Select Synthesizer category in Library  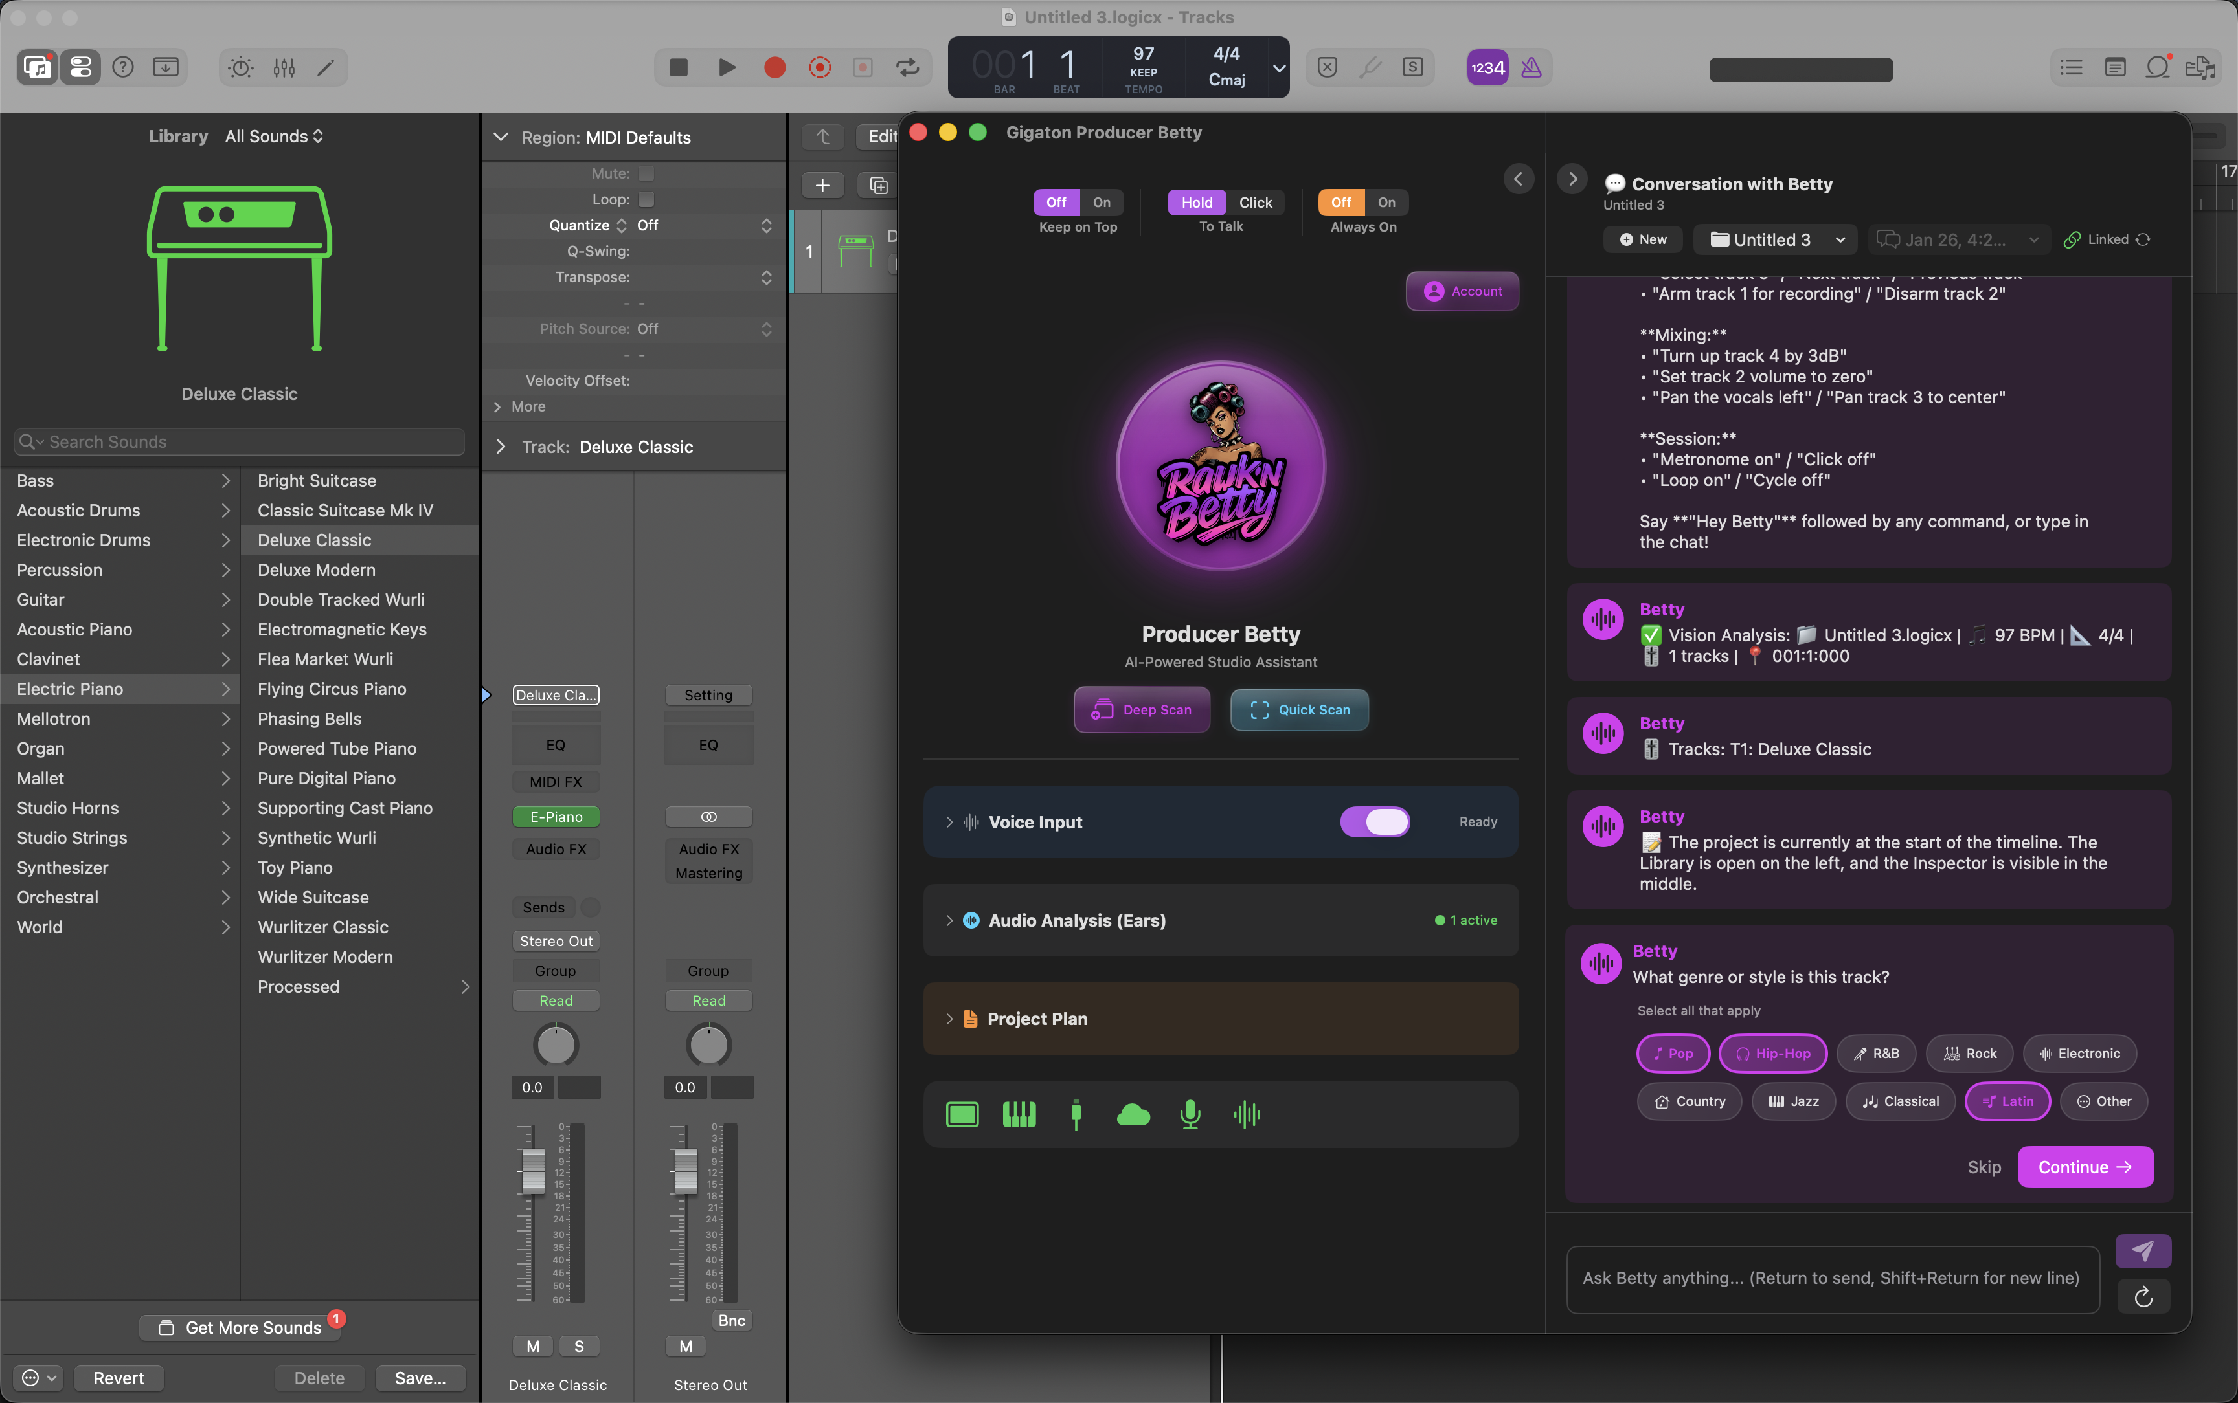click(x=120, y=868)
